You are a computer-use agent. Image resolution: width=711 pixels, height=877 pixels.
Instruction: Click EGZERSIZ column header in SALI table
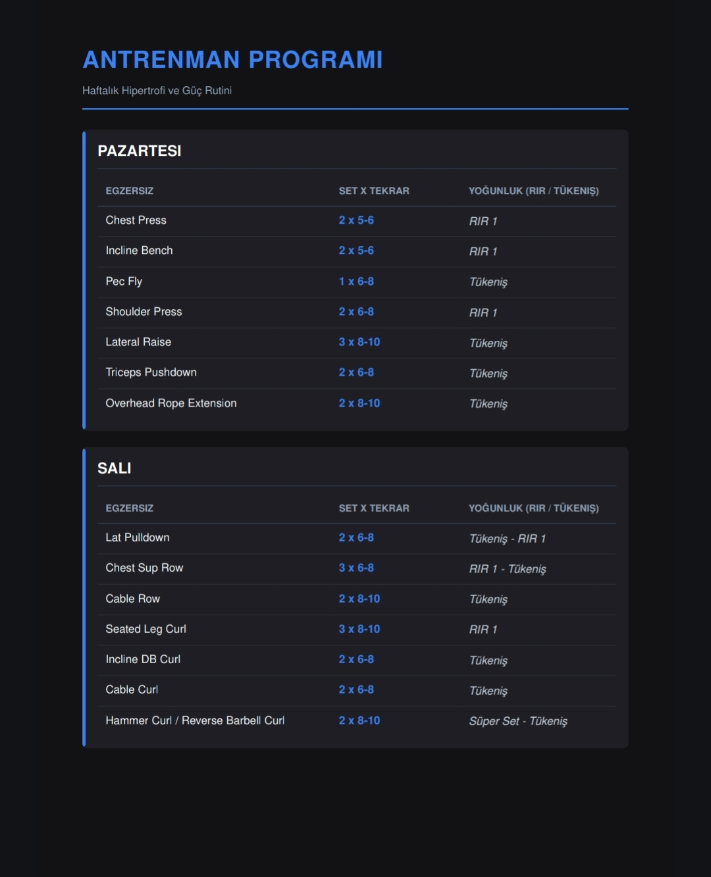(x=130, y=509)
